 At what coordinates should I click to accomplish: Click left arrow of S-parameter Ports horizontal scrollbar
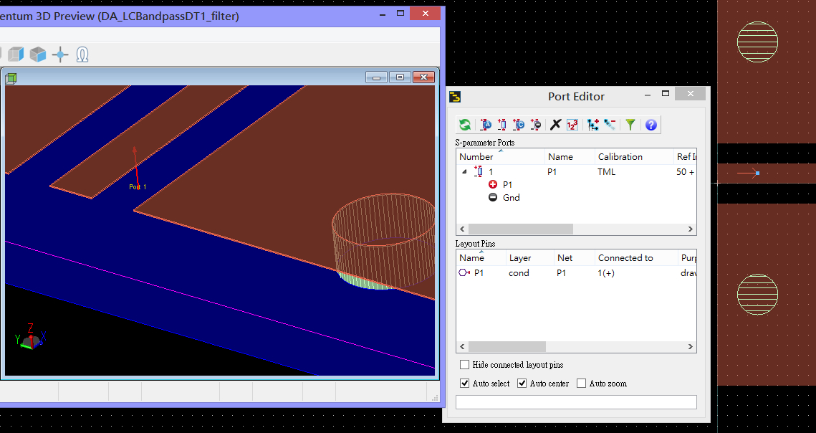point(463,229)
